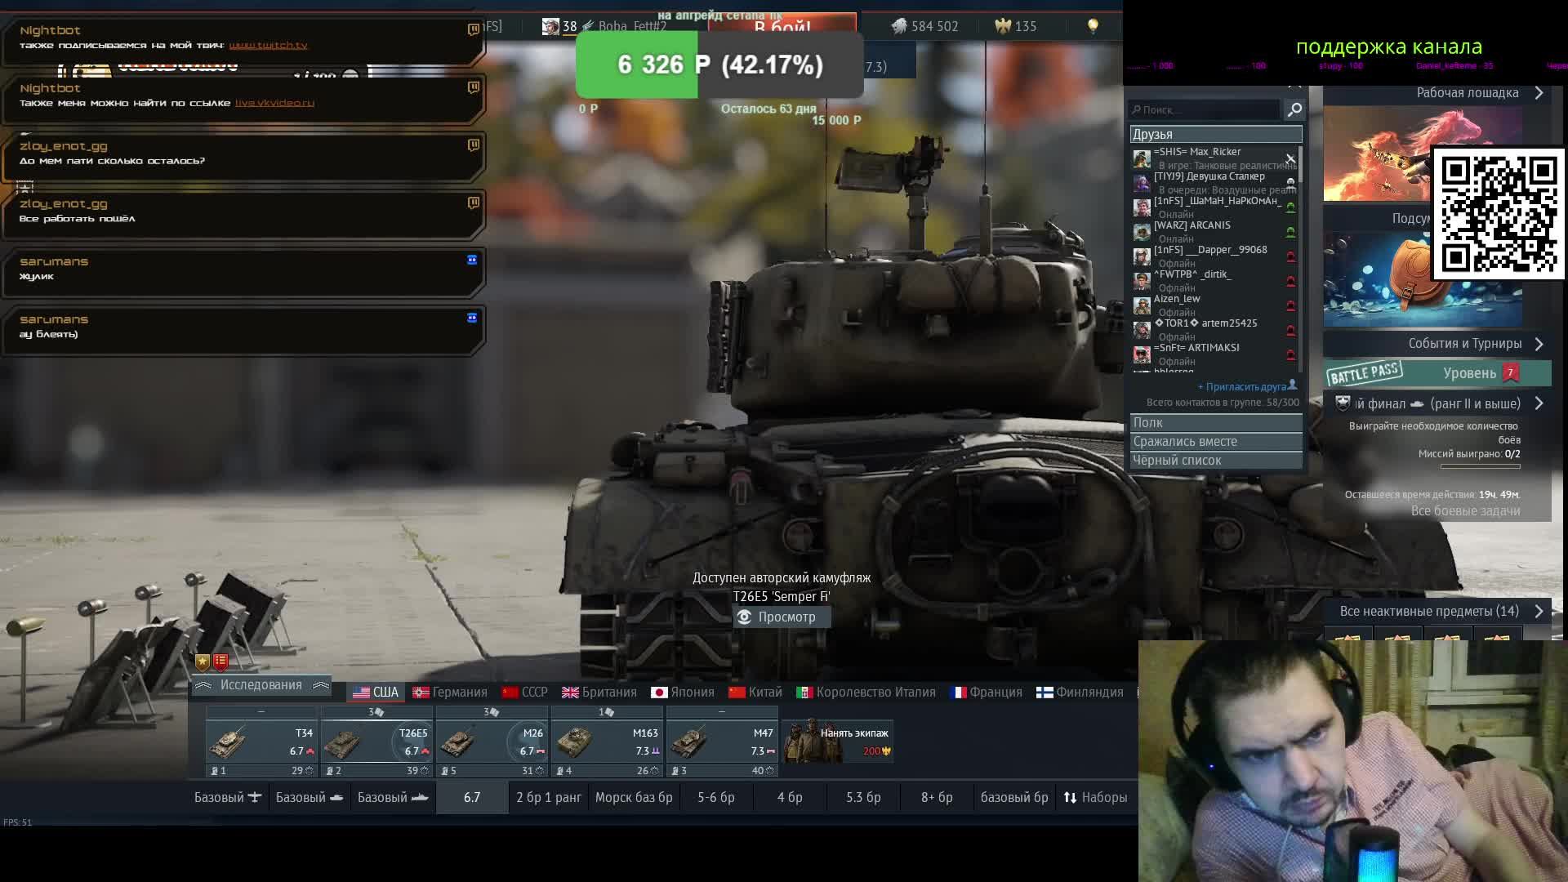This screenshot has height=882, width=1568.
Task: Click the contacts Поиск search field
Action: pos(1205,109)
